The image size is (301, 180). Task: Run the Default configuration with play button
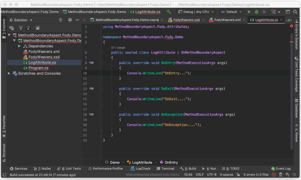pos(249,12)
